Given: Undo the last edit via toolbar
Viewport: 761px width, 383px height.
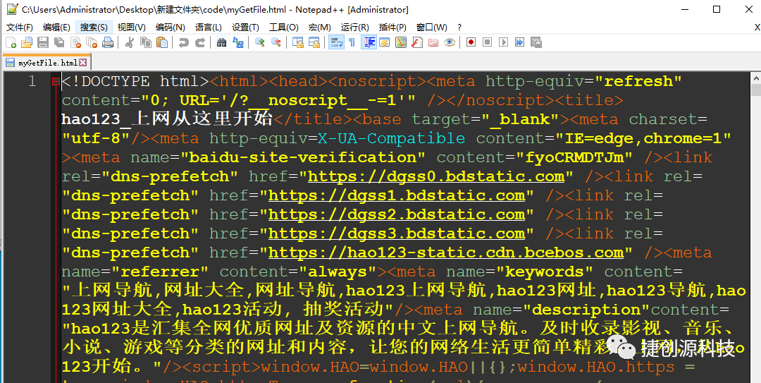Looking at the screenshot, I should [x=183, y=42].
